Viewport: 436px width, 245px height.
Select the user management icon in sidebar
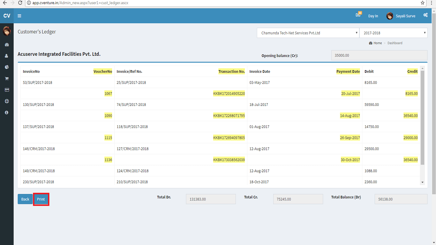click(7, 56)
